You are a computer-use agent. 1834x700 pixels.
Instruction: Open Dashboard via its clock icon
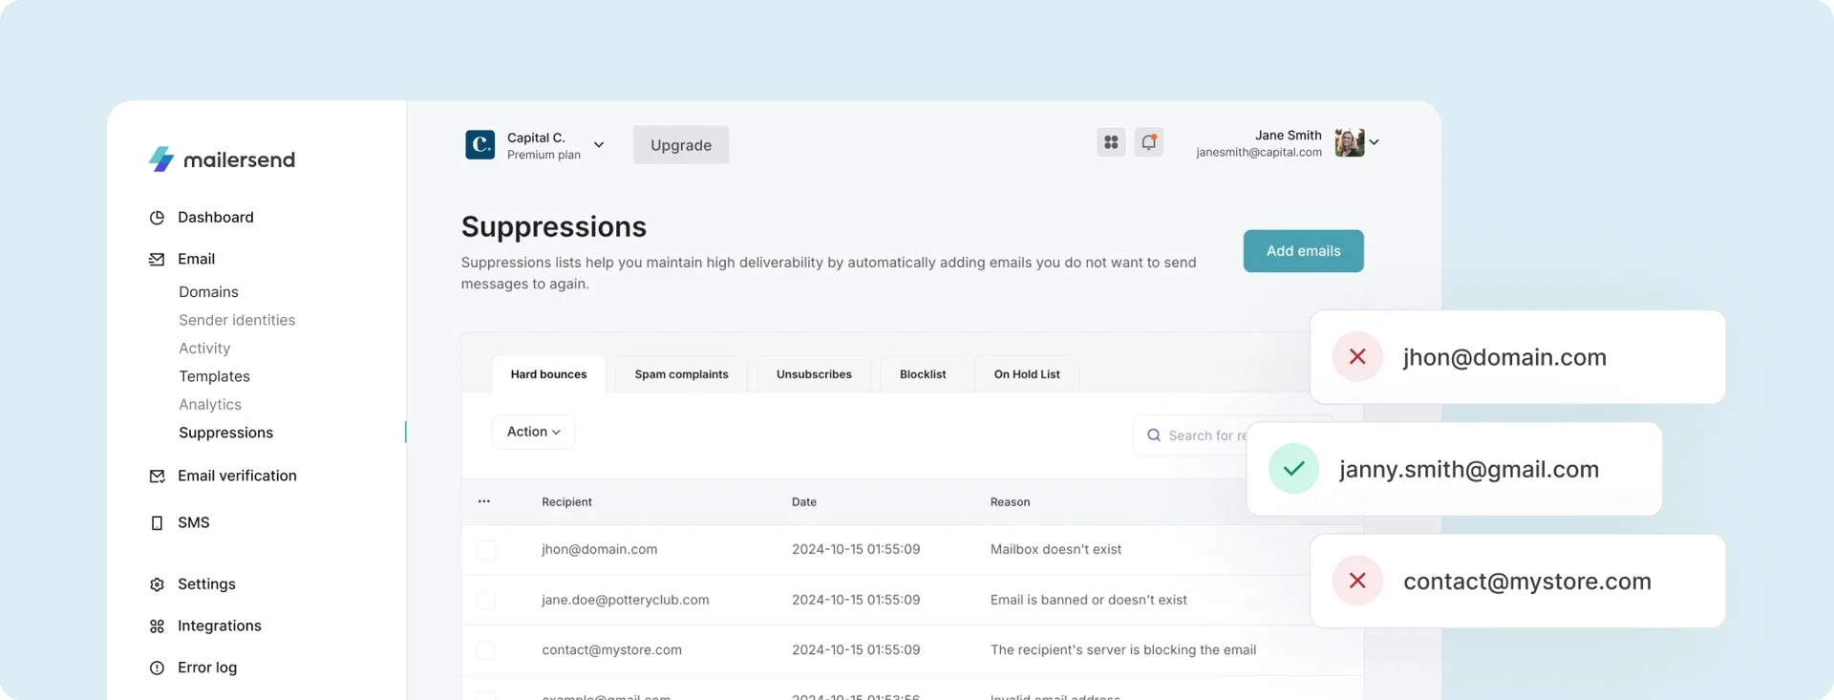pyautogui.click(x=157, y=218)
